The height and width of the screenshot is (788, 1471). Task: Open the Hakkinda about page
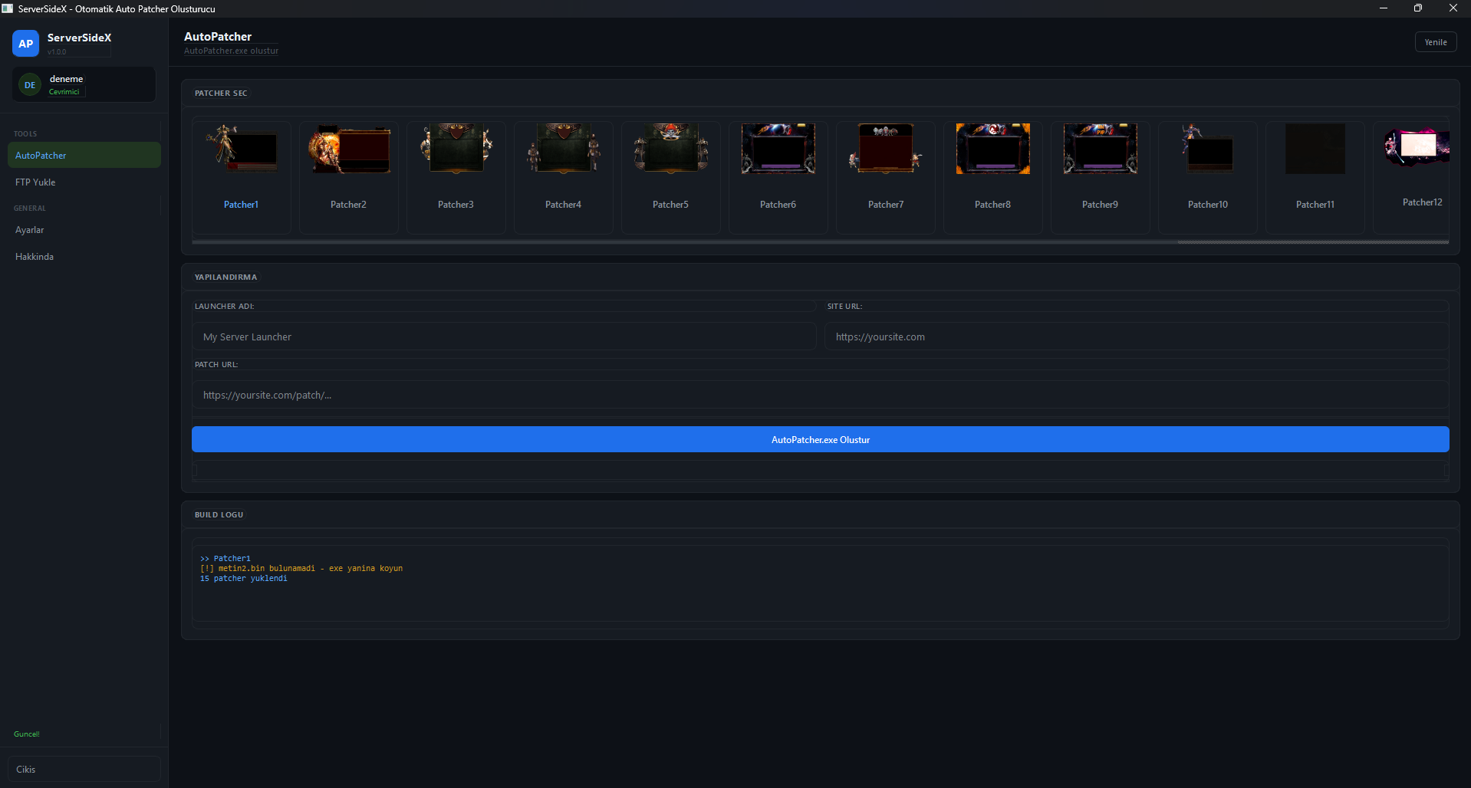click(x=84, y=256)
